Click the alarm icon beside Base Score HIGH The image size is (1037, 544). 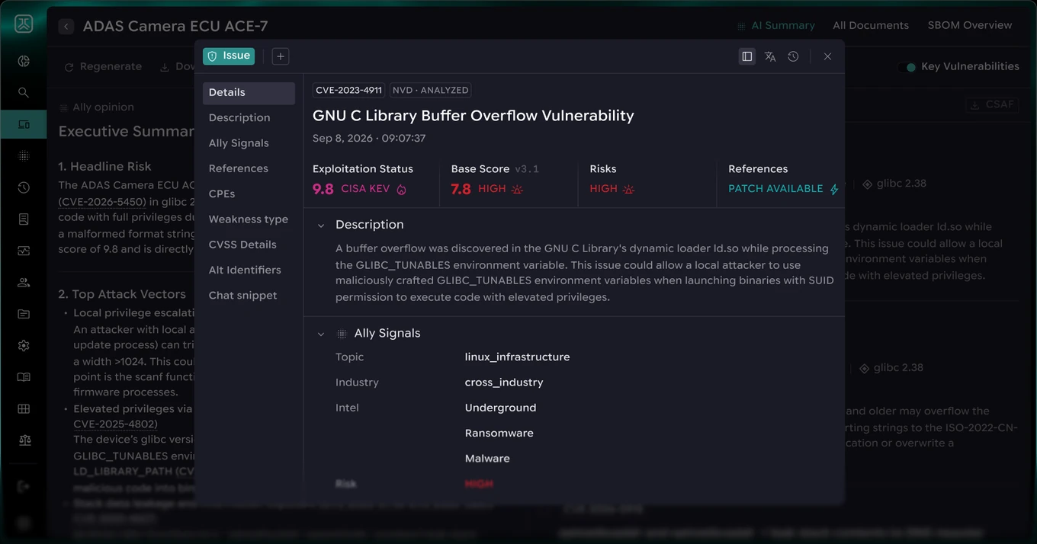(517, 189)
